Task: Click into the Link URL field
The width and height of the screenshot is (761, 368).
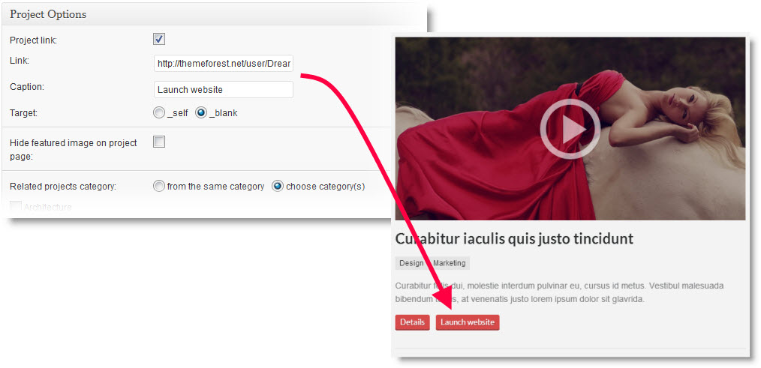Action: 223,63
